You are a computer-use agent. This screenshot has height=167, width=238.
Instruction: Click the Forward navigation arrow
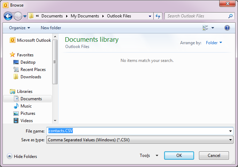18,16
